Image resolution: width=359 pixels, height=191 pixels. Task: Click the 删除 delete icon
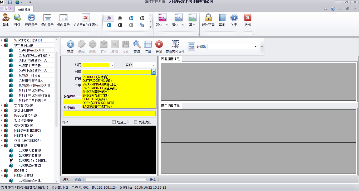pyautogui.click(x=92, y=44)
